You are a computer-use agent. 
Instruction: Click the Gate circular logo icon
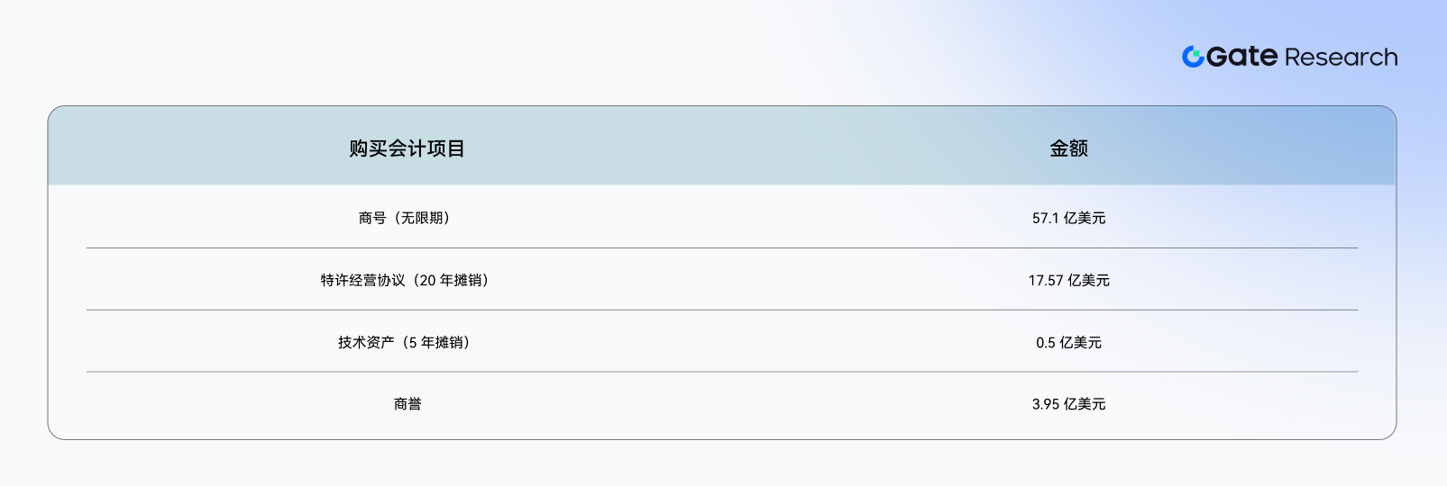[x=1193, y=57]
